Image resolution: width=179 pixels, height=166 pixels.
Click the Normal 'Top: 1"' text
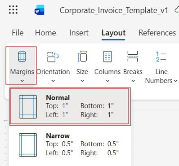click(x=57, y=106)
